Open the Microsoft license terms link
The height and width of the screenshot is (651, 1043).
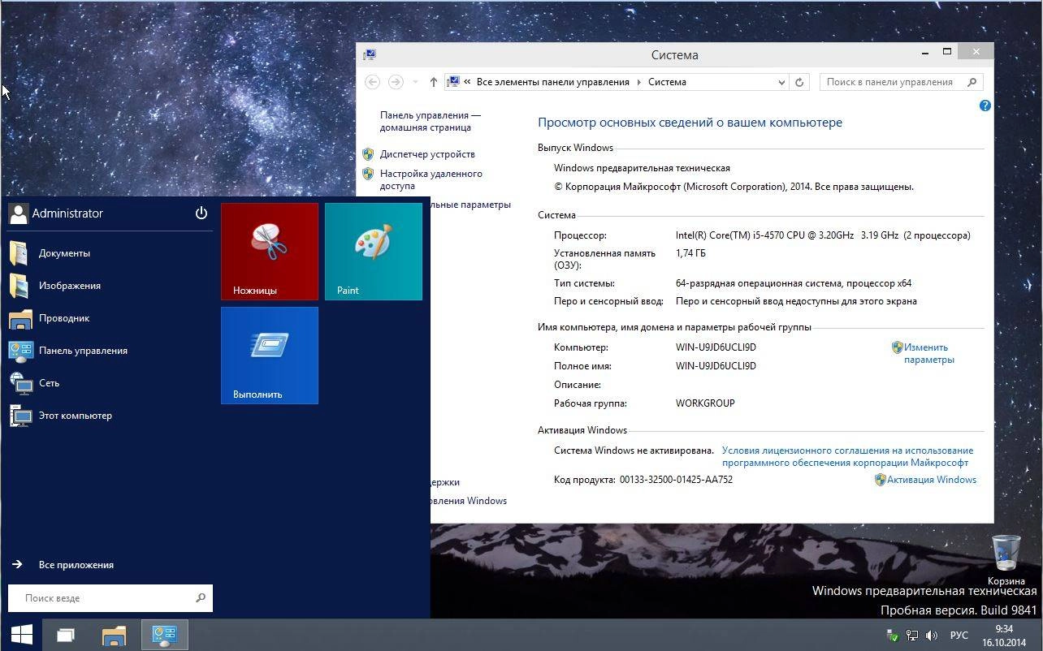[x=847, y=456]
